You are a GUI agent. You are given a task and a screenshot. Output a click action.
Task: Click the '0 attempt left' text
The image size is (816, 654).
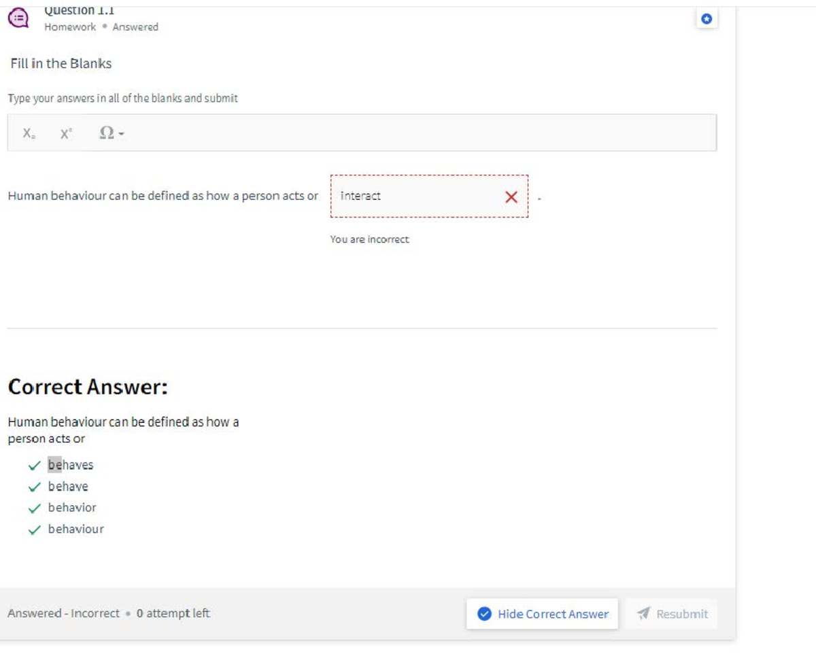173,613
